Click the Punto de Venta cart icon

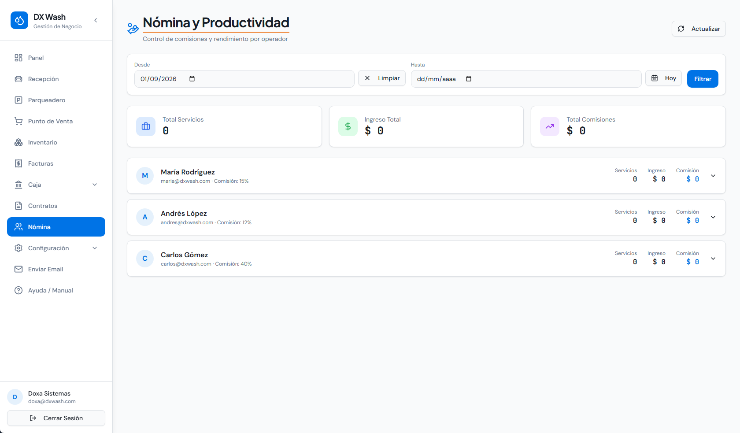[x=18, y=121]
